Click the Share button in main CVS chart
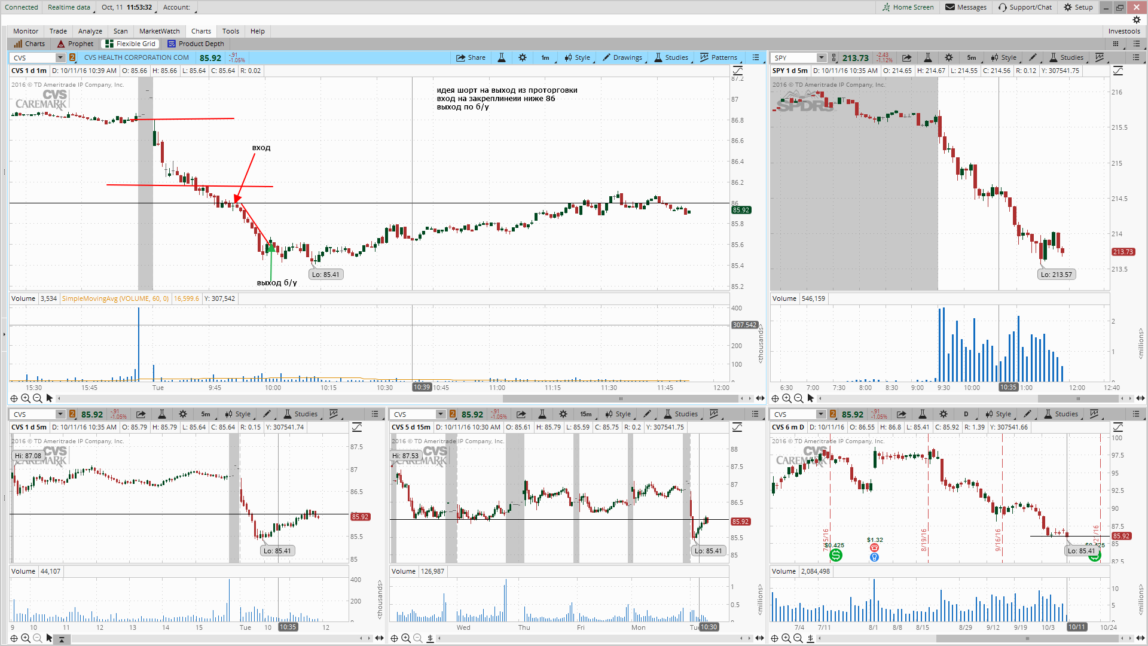 [x=471, y=57]
